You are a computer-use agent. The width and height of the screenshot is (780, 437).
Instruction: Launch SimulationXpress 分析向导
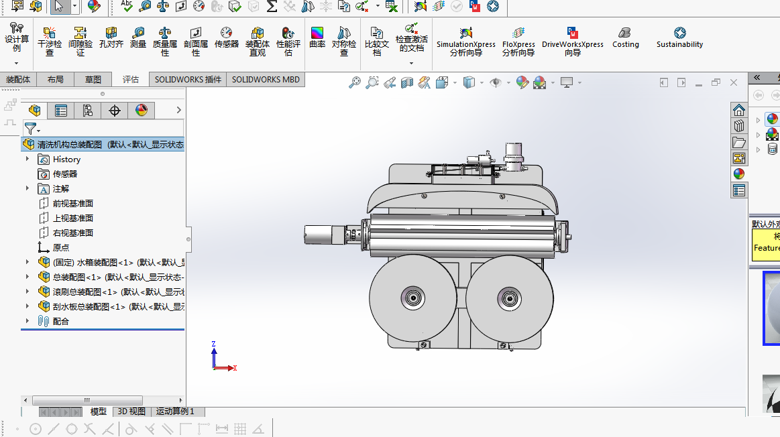tap(466, 42)
